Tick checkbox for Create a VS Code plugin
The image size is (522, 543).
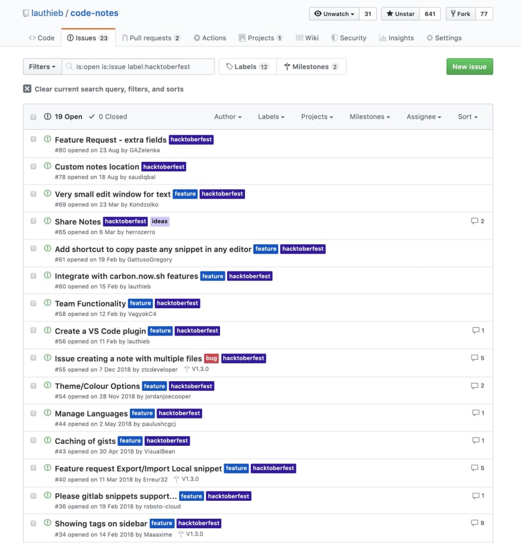pos(33,330)
